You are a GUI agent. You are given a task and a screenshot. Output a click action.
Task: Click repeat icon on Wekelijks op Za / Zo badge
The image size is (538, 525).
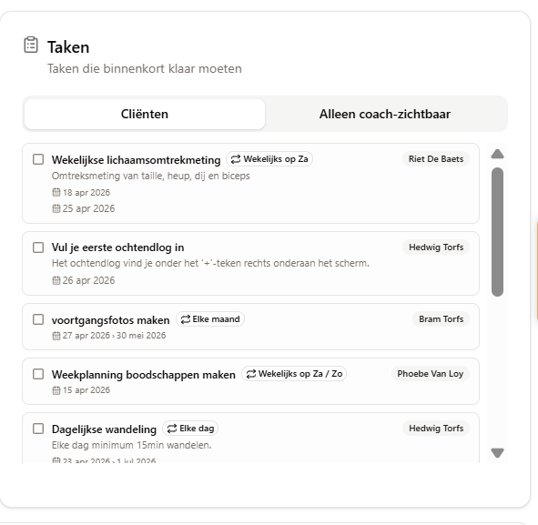point(251,374)
